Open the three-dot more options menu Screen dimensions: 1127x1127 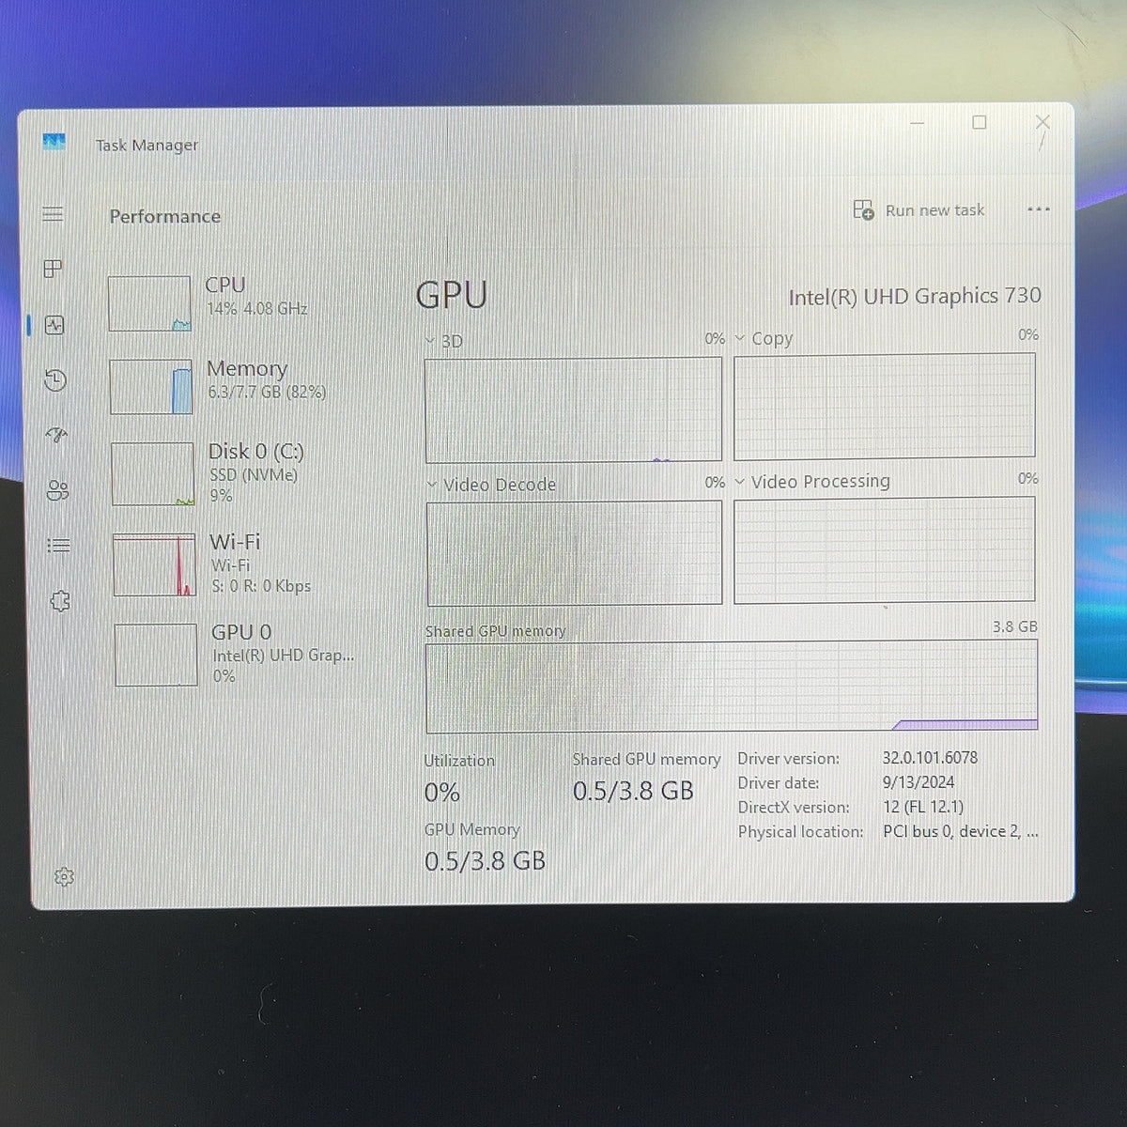pos(1039,209)
